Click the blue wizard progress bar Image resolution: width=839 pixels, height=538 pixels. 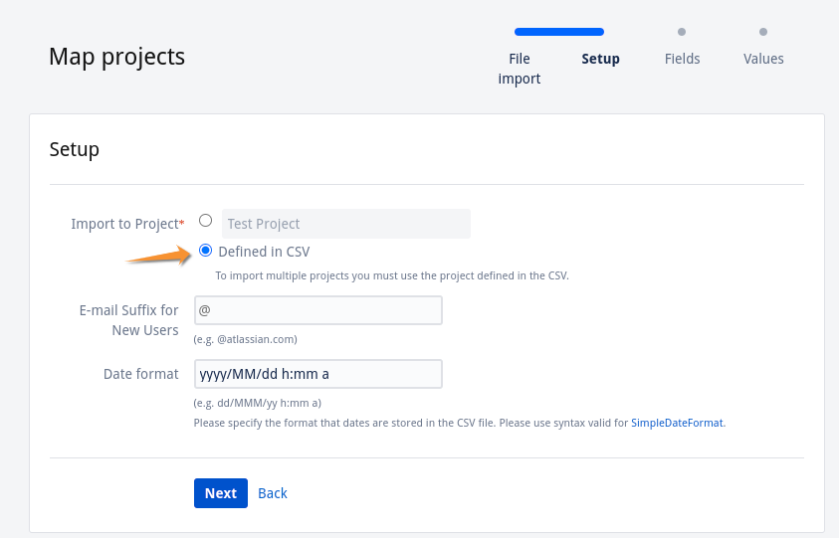click(x=559, y=32)
